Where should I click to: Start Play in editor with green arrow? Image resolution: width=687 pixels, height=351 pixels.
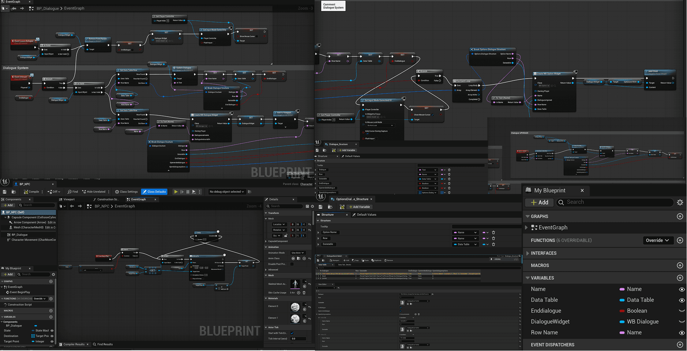[176, 192]
